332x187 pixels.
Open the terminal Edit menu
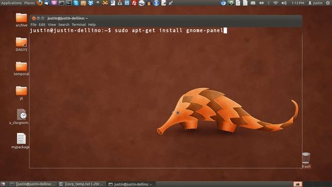42,24
